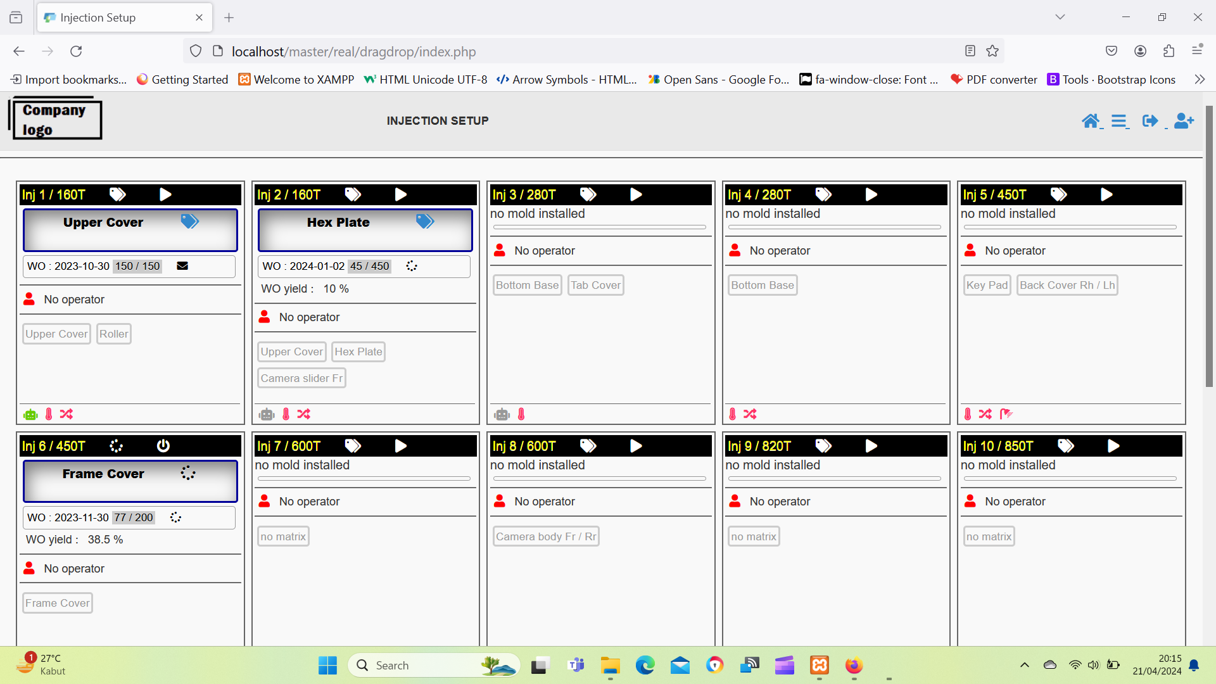Viewport: 1216px width, 684px height.
Task: Click the power icon on Inj 6 / 450T
Action: pyautogui.click(x=163, y=446)
